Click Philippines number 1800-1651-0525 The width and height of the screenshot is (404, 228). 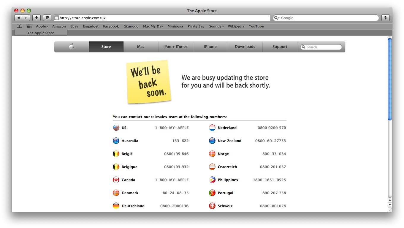270,180
